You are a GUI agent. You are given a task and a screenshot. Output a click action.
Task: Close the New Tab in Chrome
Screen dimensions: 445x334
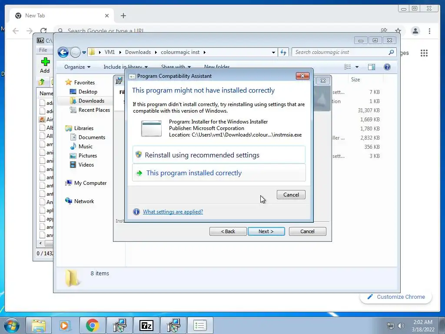(107, 16)
